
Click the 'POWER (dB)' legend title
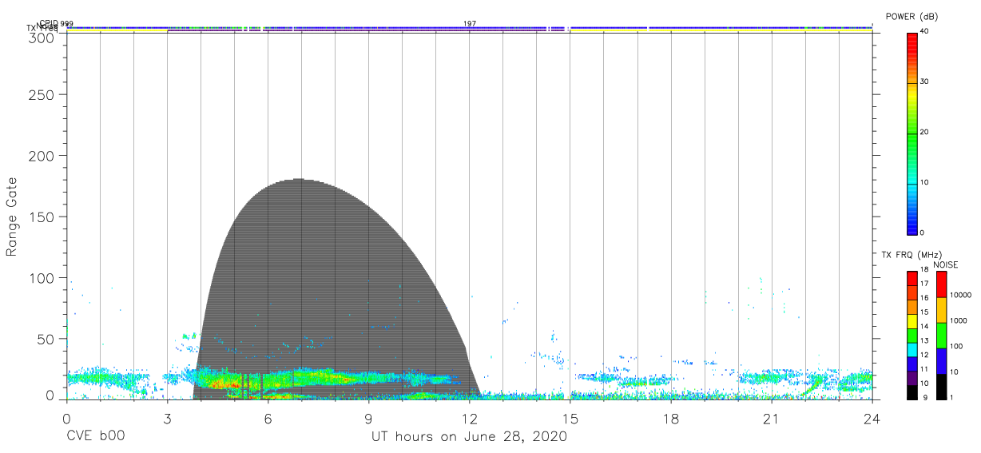click(912, 16)
